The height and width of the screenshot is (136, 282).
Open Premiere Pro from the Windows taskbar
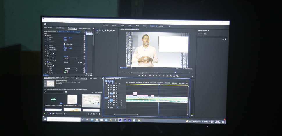pos(120,120)
